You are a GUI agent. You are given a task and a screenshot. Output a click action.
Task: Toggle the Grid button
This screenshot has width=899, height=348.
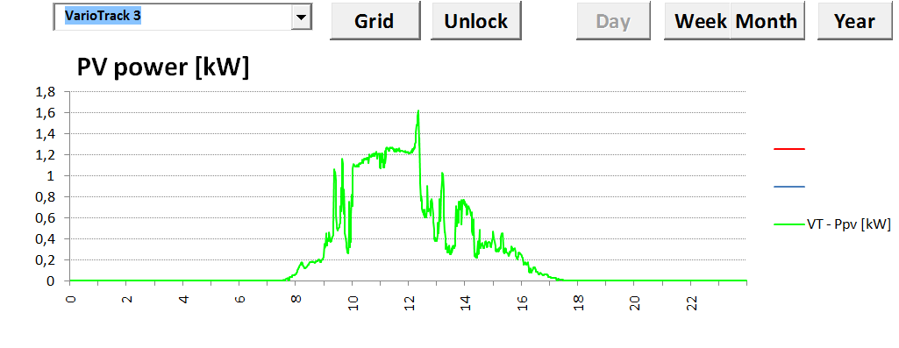click(375, 21)
